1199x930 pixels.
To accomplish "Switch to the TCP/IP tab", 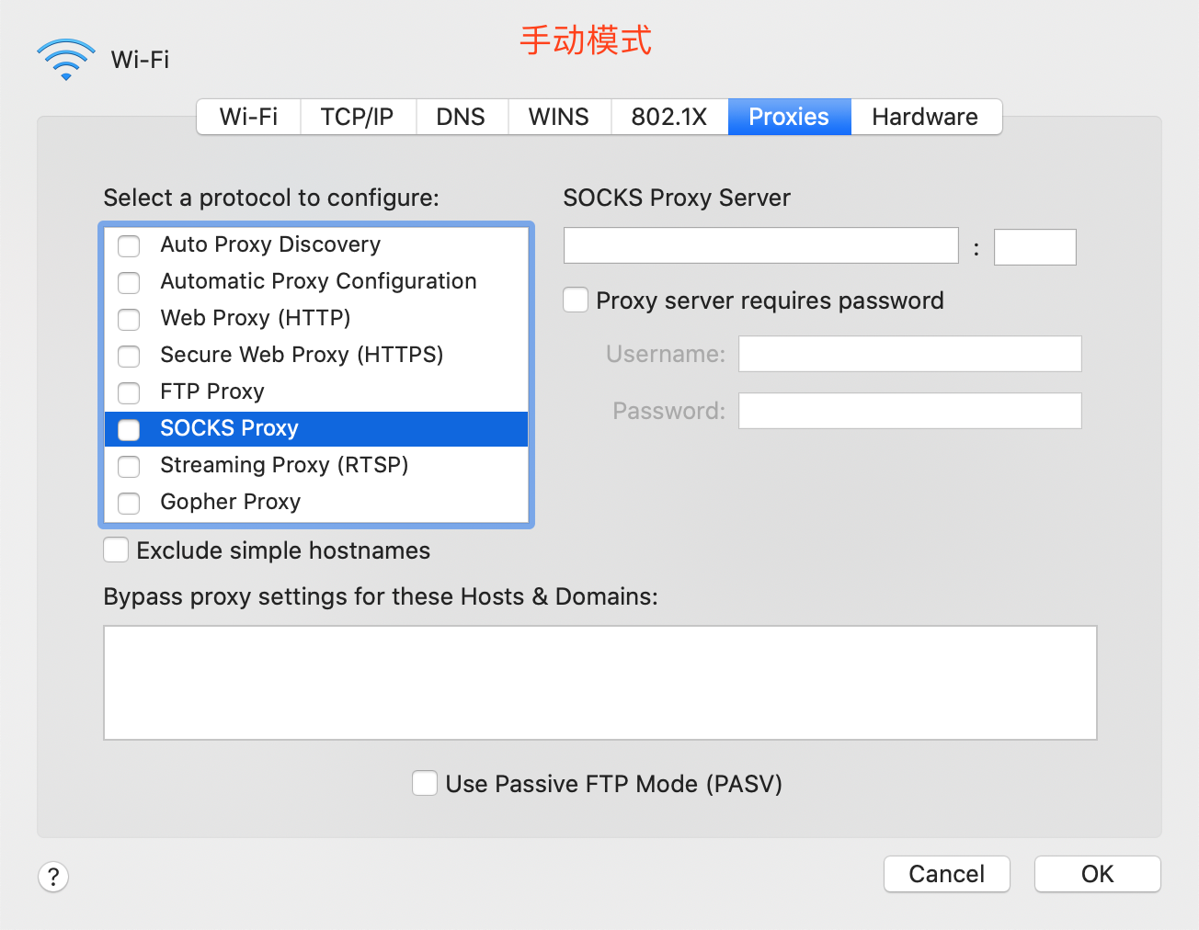I will 358,117.
